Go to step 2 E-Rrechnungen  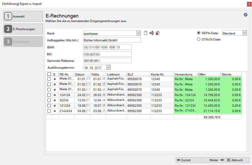[x=23, y=29]
